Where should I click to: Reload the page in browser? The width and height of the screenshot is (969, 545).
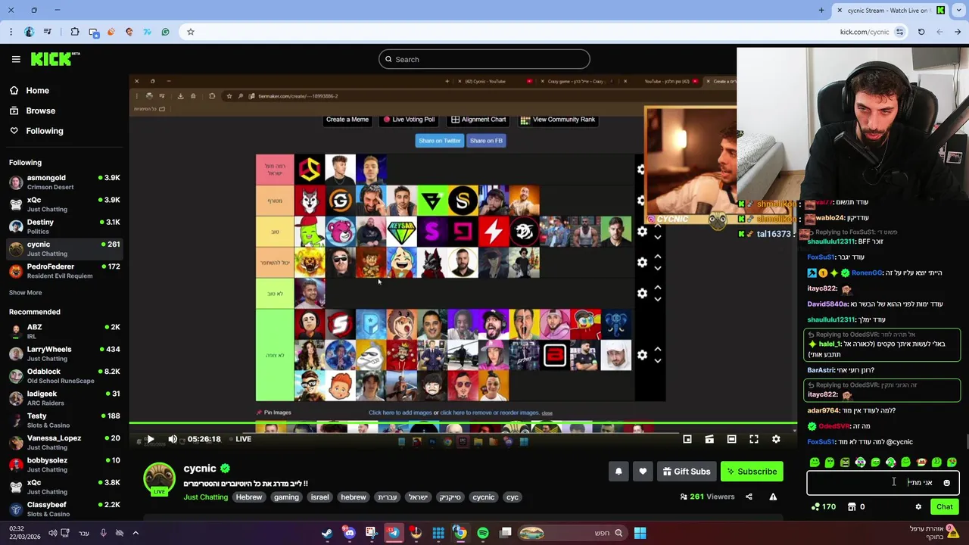pyautogui.click(x=921, y=32)
